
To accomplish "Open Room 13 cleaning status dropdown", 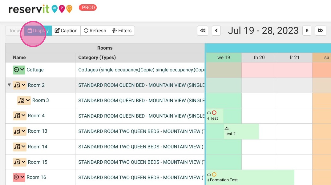I will point(20,131).
